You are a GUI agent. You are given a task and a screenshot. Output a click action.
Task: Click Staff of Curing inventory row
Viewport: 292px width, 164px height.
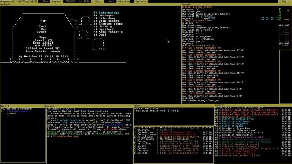253,146
